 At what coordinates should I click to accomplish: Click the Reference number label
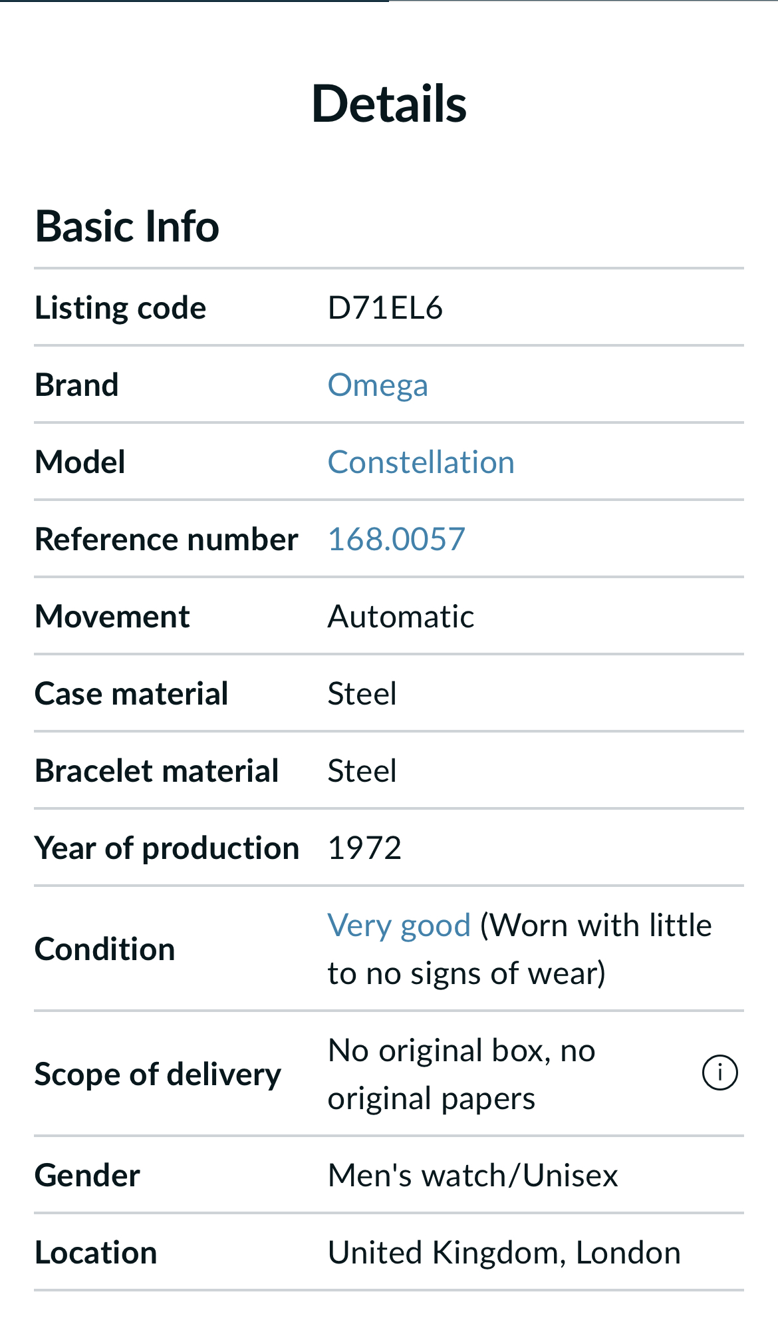pyautogui.click(x=166, y=539)
